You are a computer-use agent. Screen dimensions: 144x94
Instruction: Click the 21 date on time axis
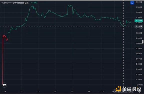point(21,91)
